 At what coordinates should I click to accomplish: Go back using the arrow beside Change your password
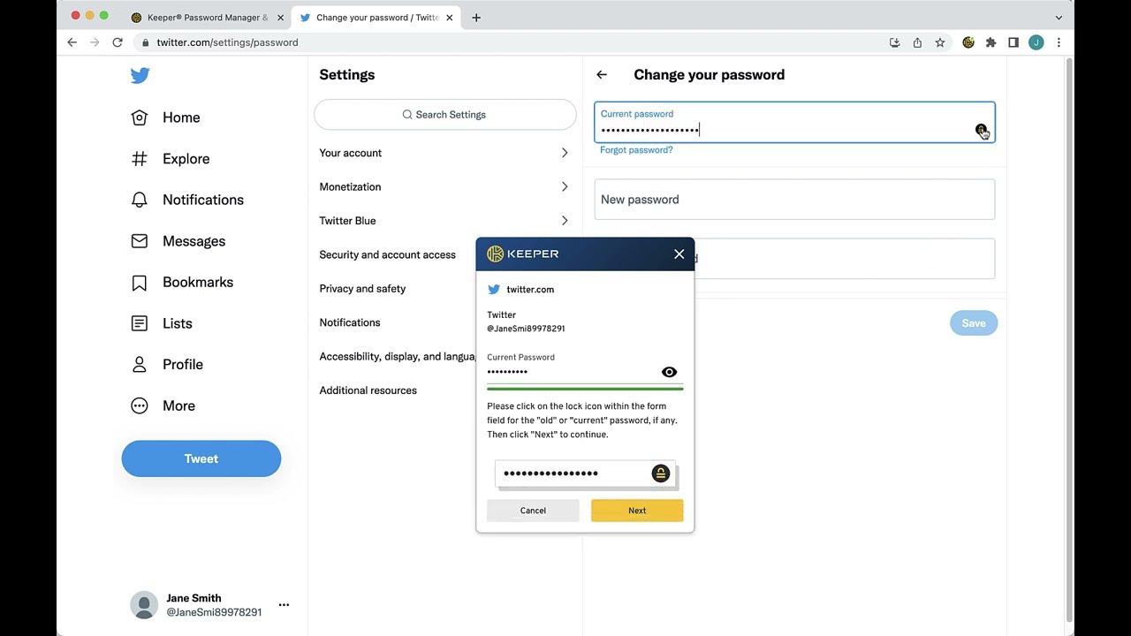[x=602, y=75]
